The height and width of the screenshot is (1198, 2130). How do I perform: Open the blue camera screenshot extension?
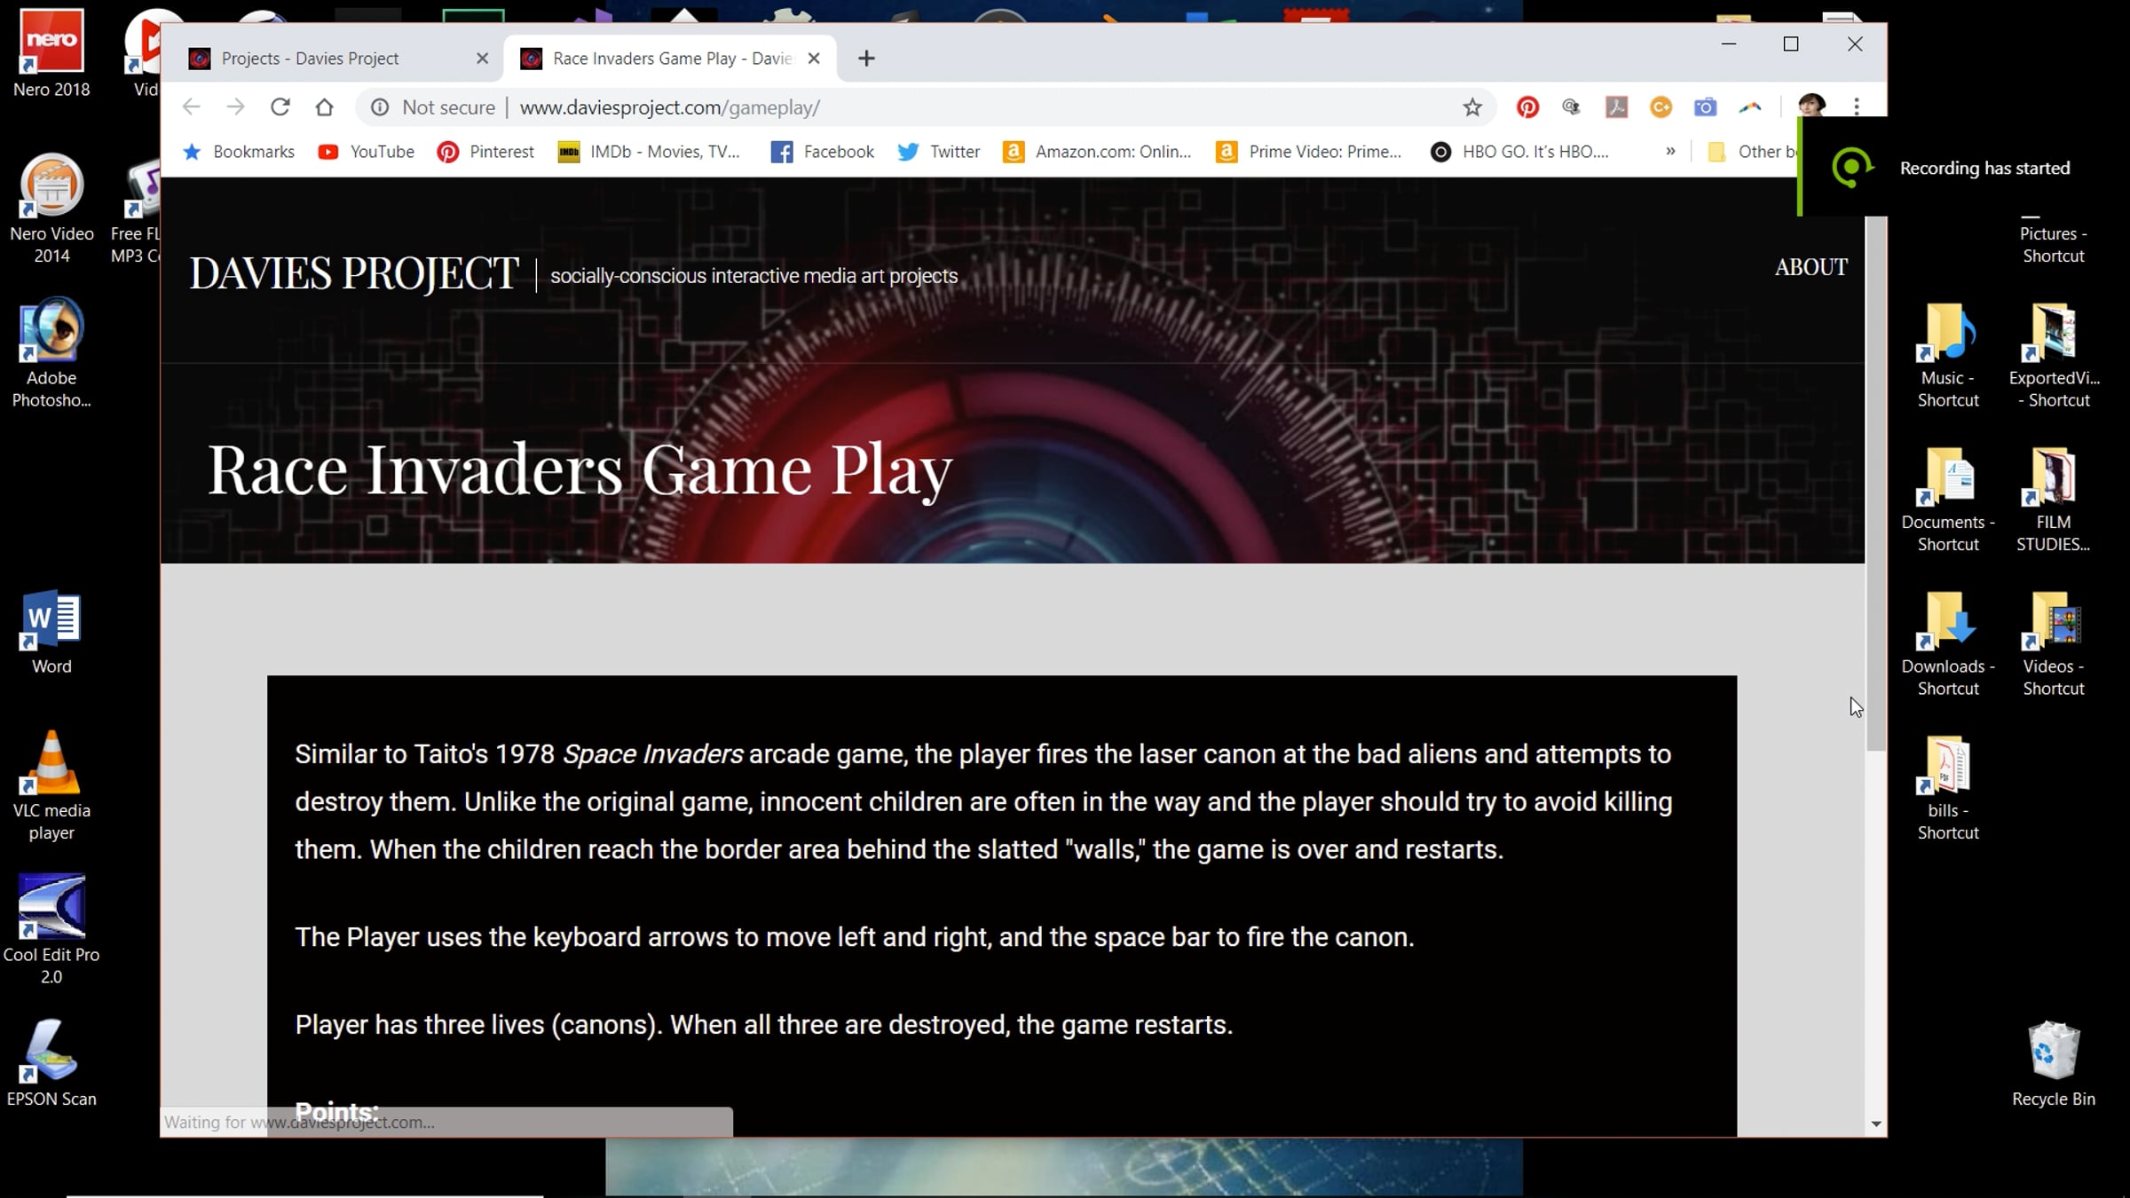pyautogui.click(x=1705, y=107)
